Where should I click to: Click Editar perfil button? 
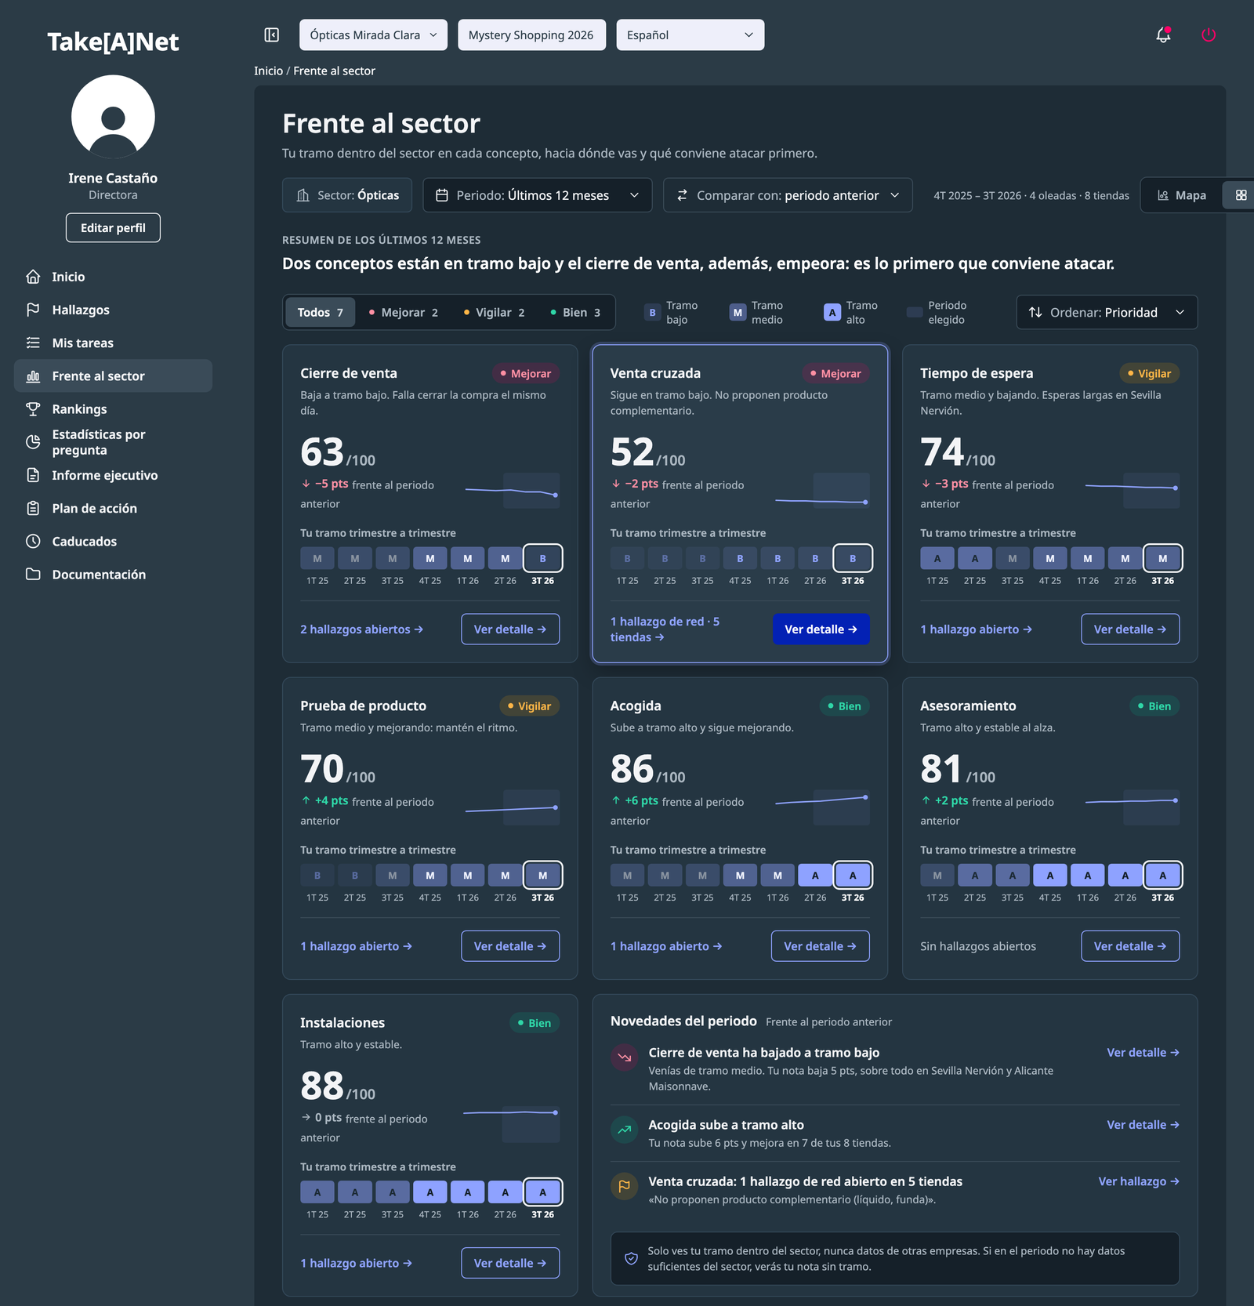click(113, 228)
